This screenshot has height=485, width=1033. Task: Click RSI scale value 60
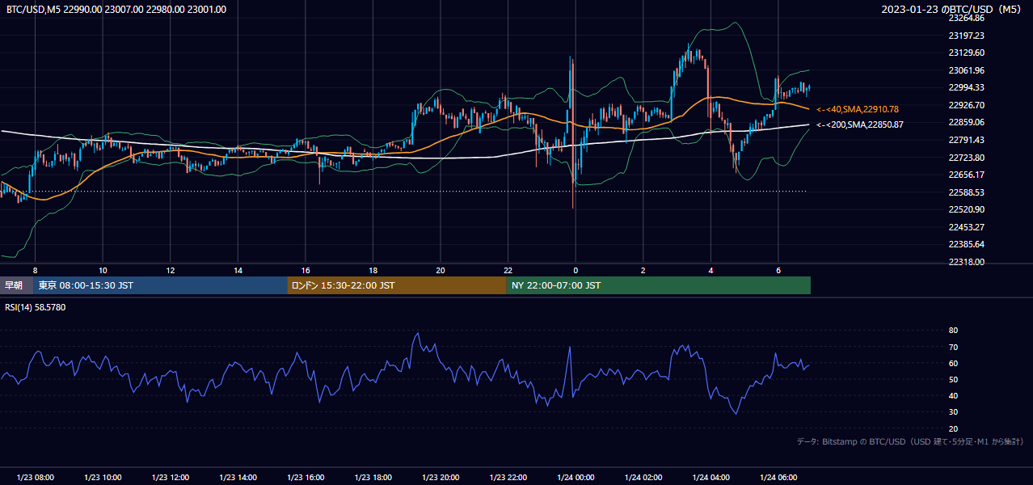[953, 363]
